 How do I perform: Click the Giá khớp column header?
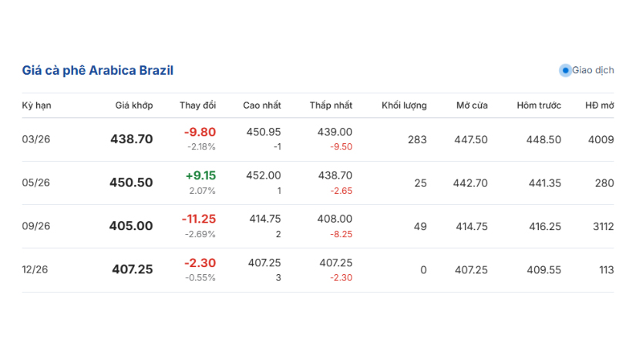[x=134, y=105]
